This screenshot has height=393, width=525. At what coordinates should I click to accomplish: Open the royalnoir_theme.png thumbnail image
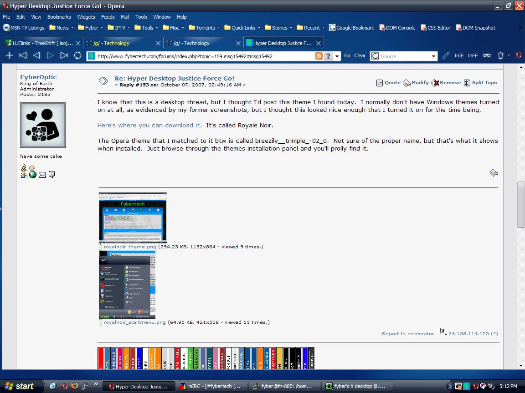133,217
